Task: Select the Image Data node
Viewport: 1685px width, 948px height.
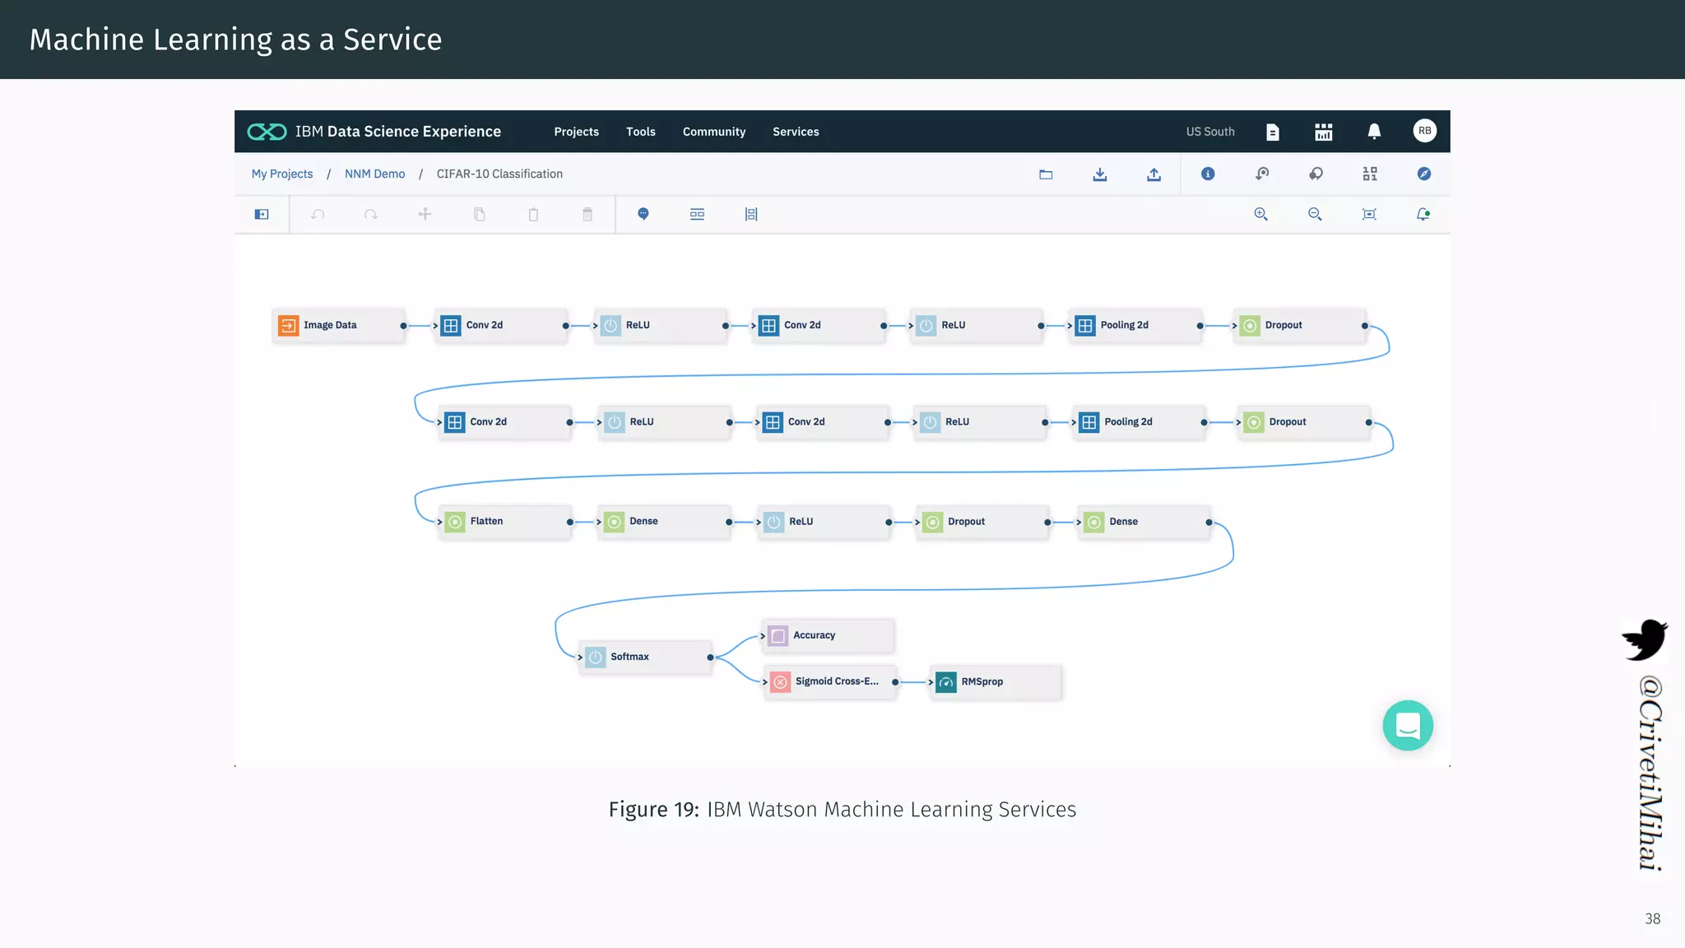Action: [x=338, y=325]
